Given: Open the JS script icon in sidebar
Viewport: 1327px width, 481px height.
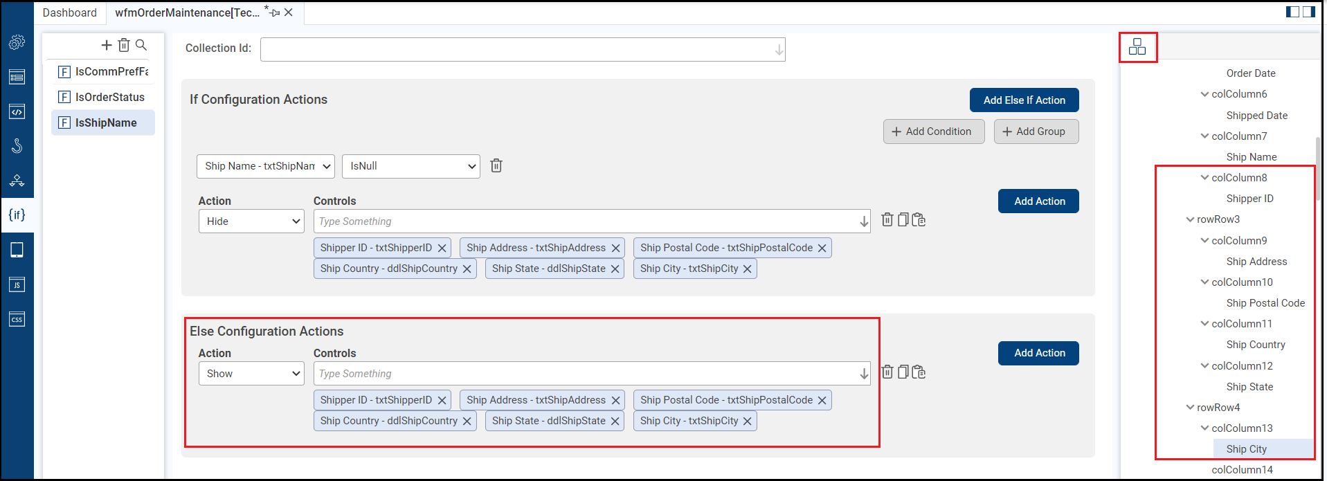Looking at the screenshot, I should click(x=17, y=284).
